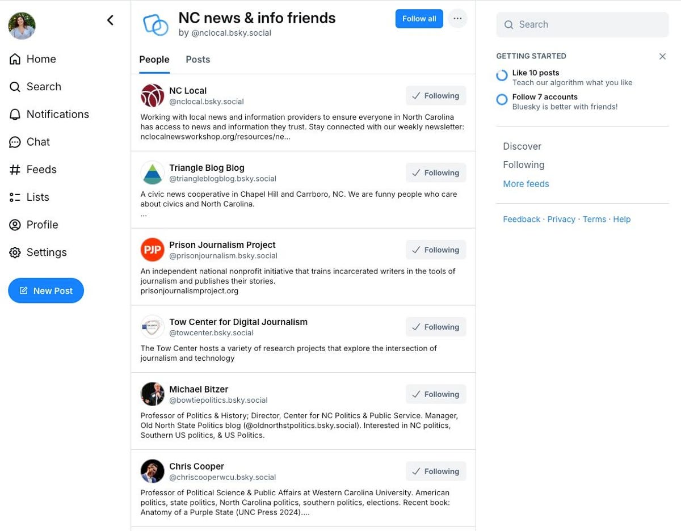Select the People tab
681x531 pixels.
click(154, 60)
